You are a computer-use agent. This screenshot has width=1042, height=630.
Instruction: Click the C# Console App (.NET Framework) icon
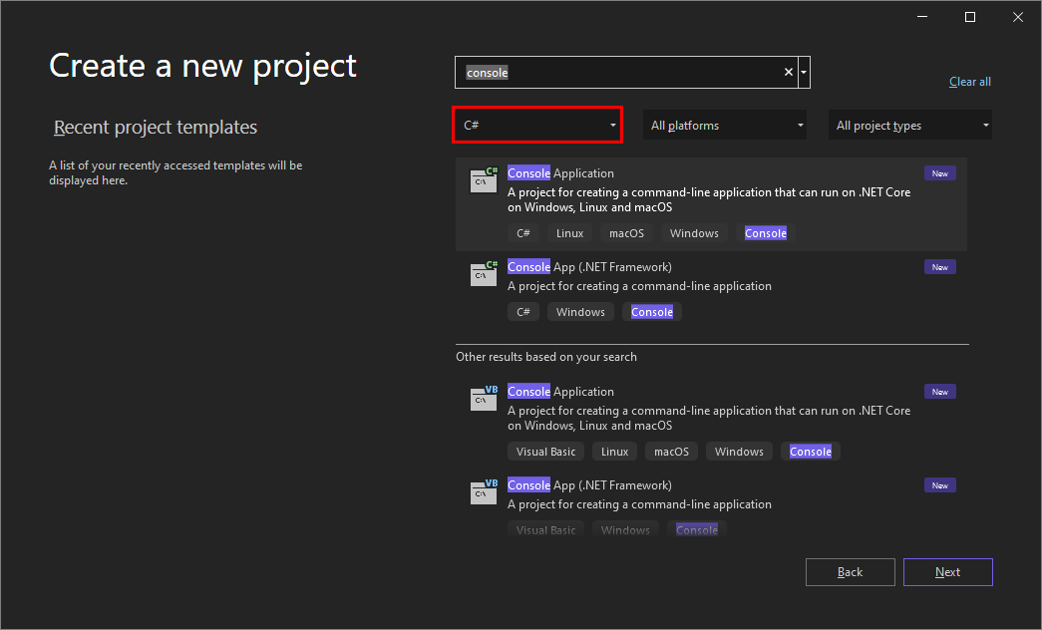[484, 273]
